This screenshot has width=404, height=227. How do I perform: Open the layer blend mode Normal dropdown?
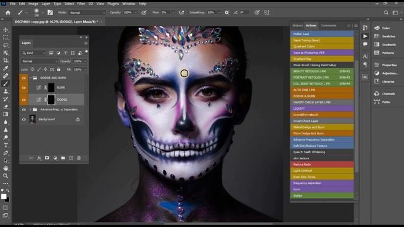(x=39, y=61)
